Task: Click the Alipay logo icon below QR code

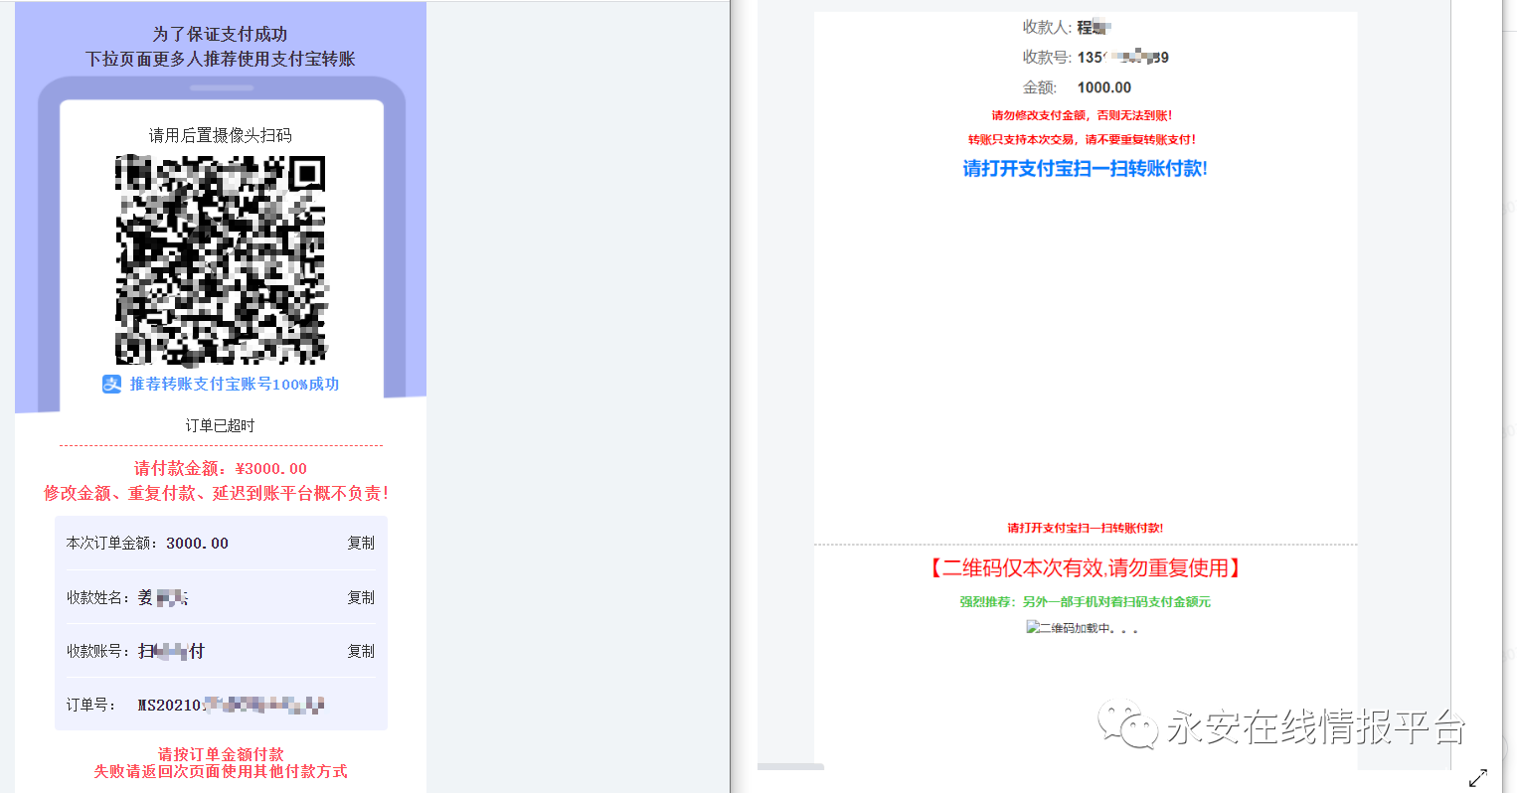Action: pos(112,384)
